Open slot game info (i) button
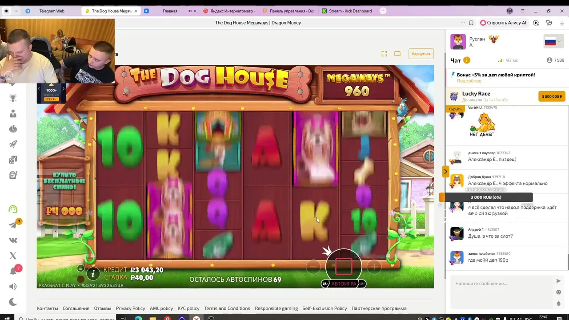This screenshot has width=569, height=320. [x=93, y=274]
